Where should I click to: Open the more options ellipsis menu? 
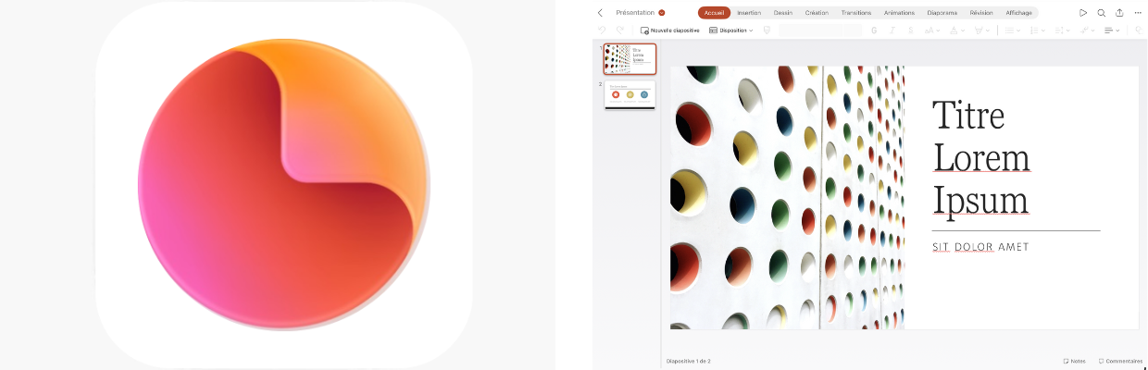pyautogui.click(x=1138, y=13)
